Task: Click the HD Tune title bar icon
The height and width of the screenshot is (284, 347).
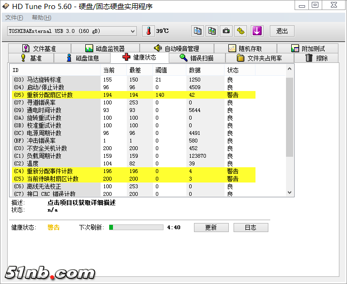Action: point(6,6)
